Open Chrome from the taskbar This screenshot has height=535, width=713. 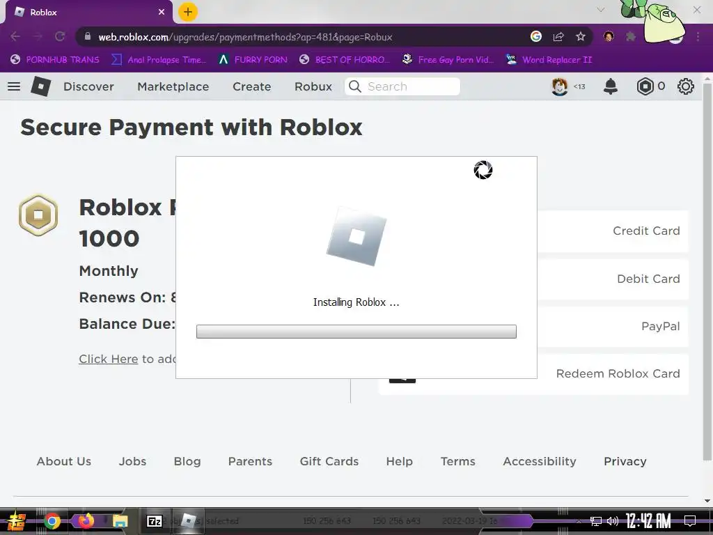click(x=52, y=521)
